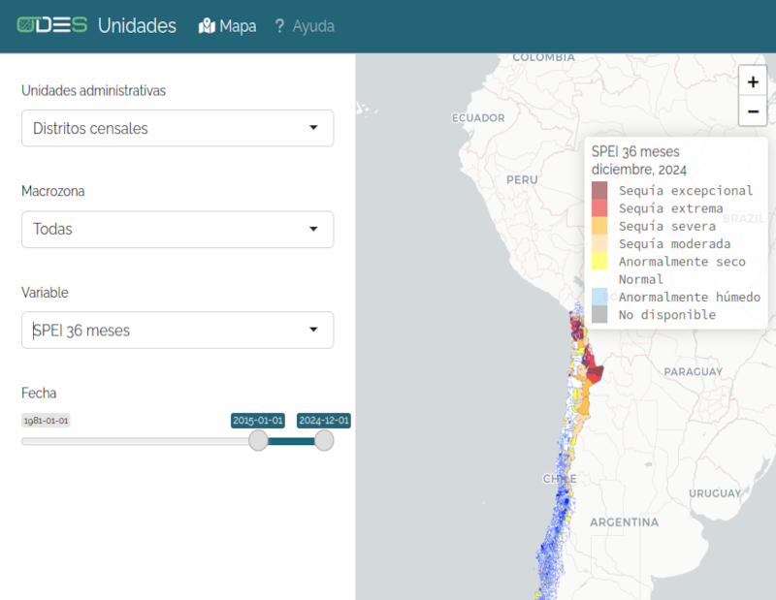776x600 pixels.
Task: Expand the Macrozona dropdown arrow
Action: pyautogui.click(x=313, y=230)
